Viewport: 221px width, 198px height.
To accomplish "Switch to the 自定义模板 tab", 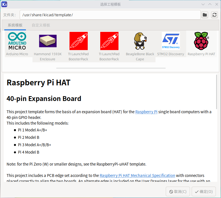I will tap(41, 25).
